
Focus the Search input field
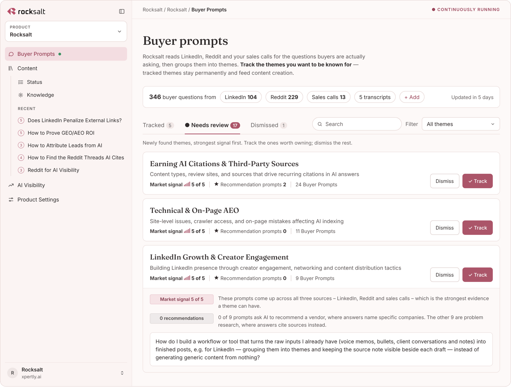point(357,124)
